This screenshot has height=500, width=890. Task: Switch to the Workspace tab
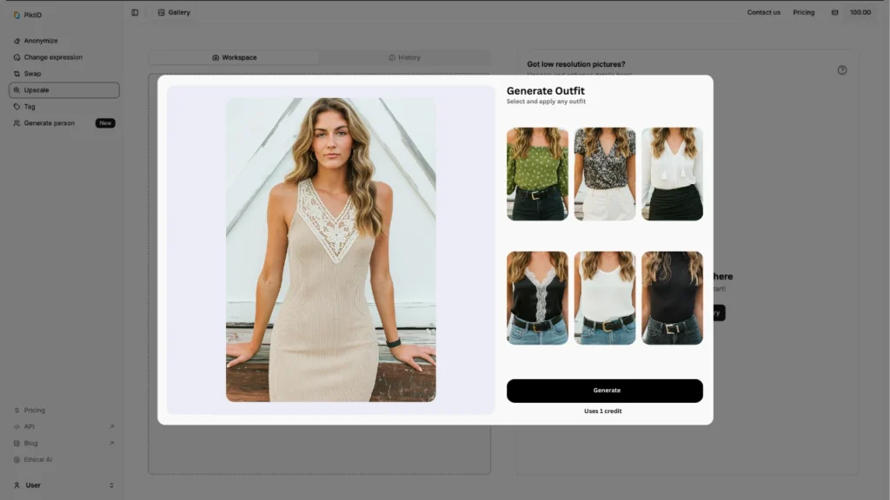[x=237, y=57]
